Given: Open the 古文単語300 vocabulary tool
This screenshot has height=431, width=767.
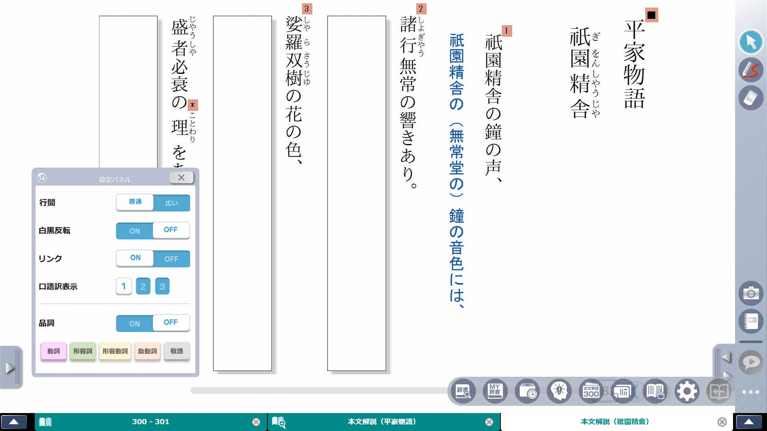Looking at the screenshot, I should click(590, 391).
